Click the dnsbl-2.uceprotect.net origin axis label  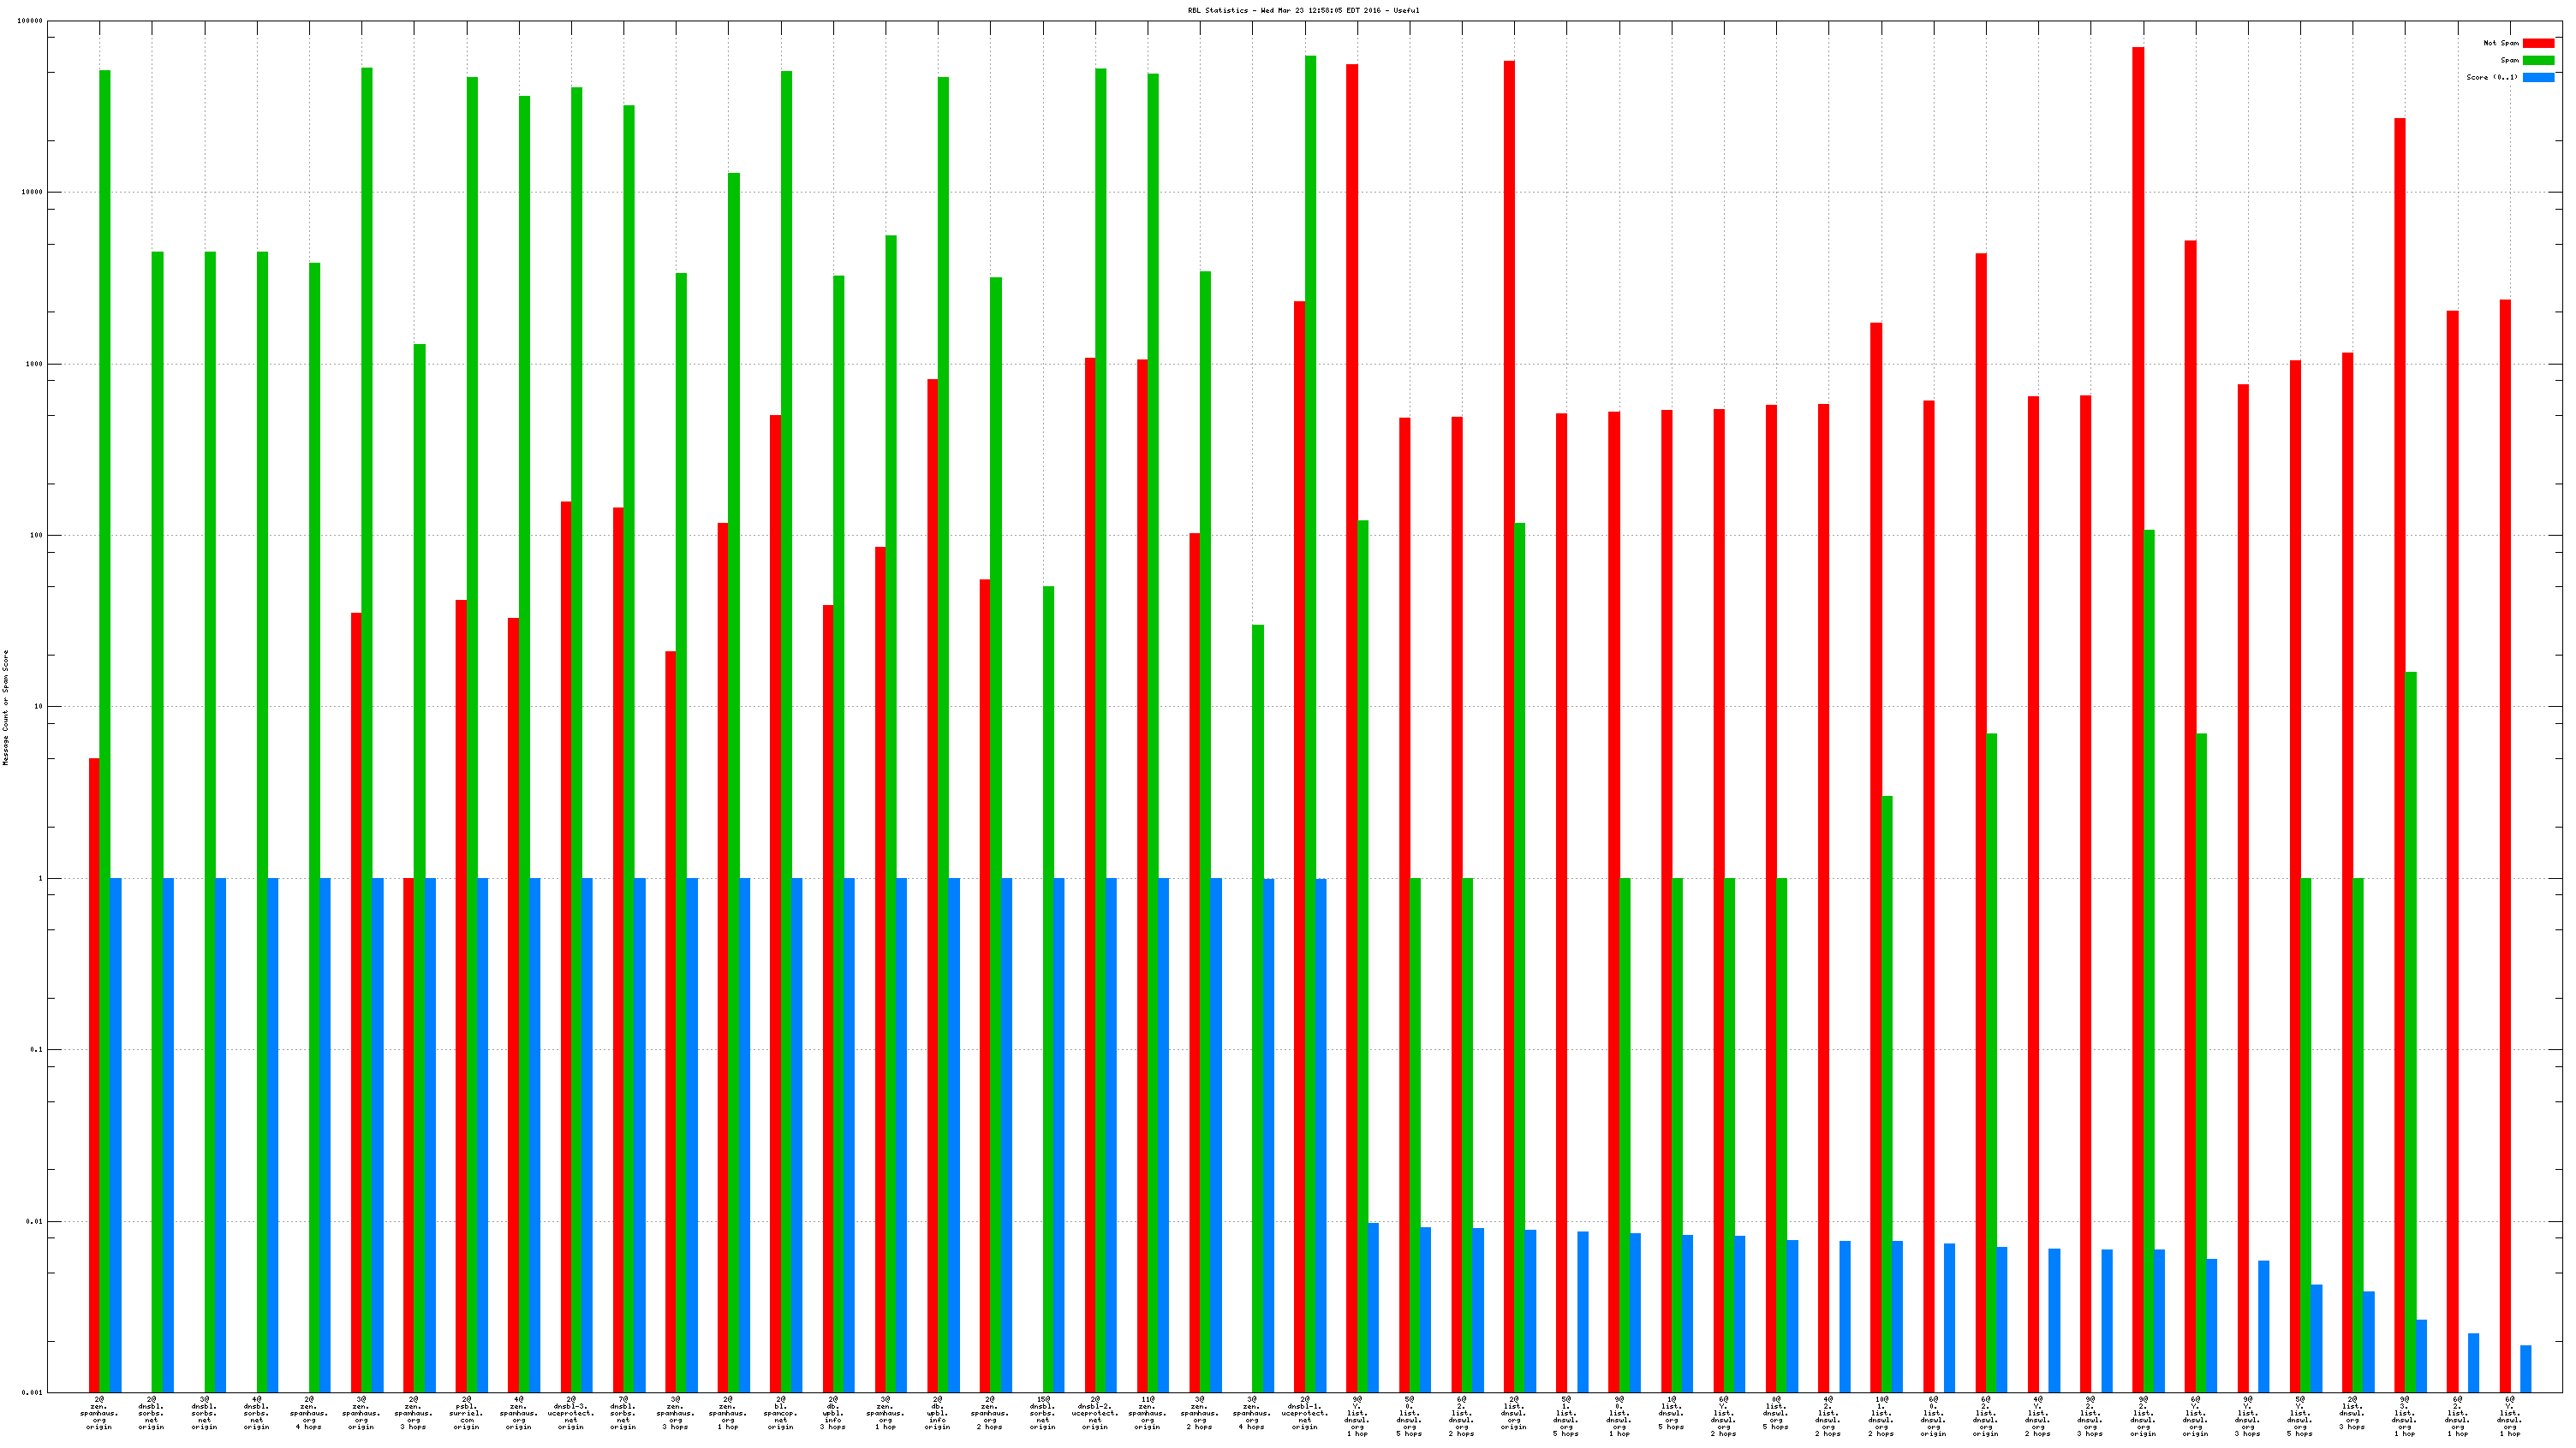(x=1095, y=1413)
